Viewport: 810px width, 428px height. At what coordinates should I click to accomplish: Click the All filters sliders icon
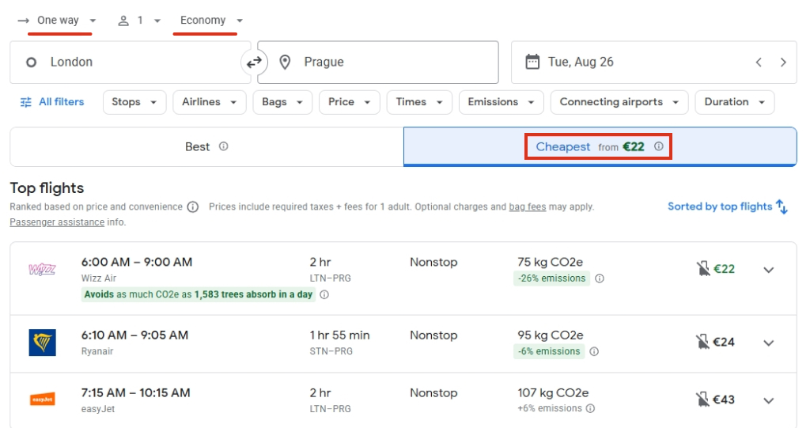pos(25,102)
